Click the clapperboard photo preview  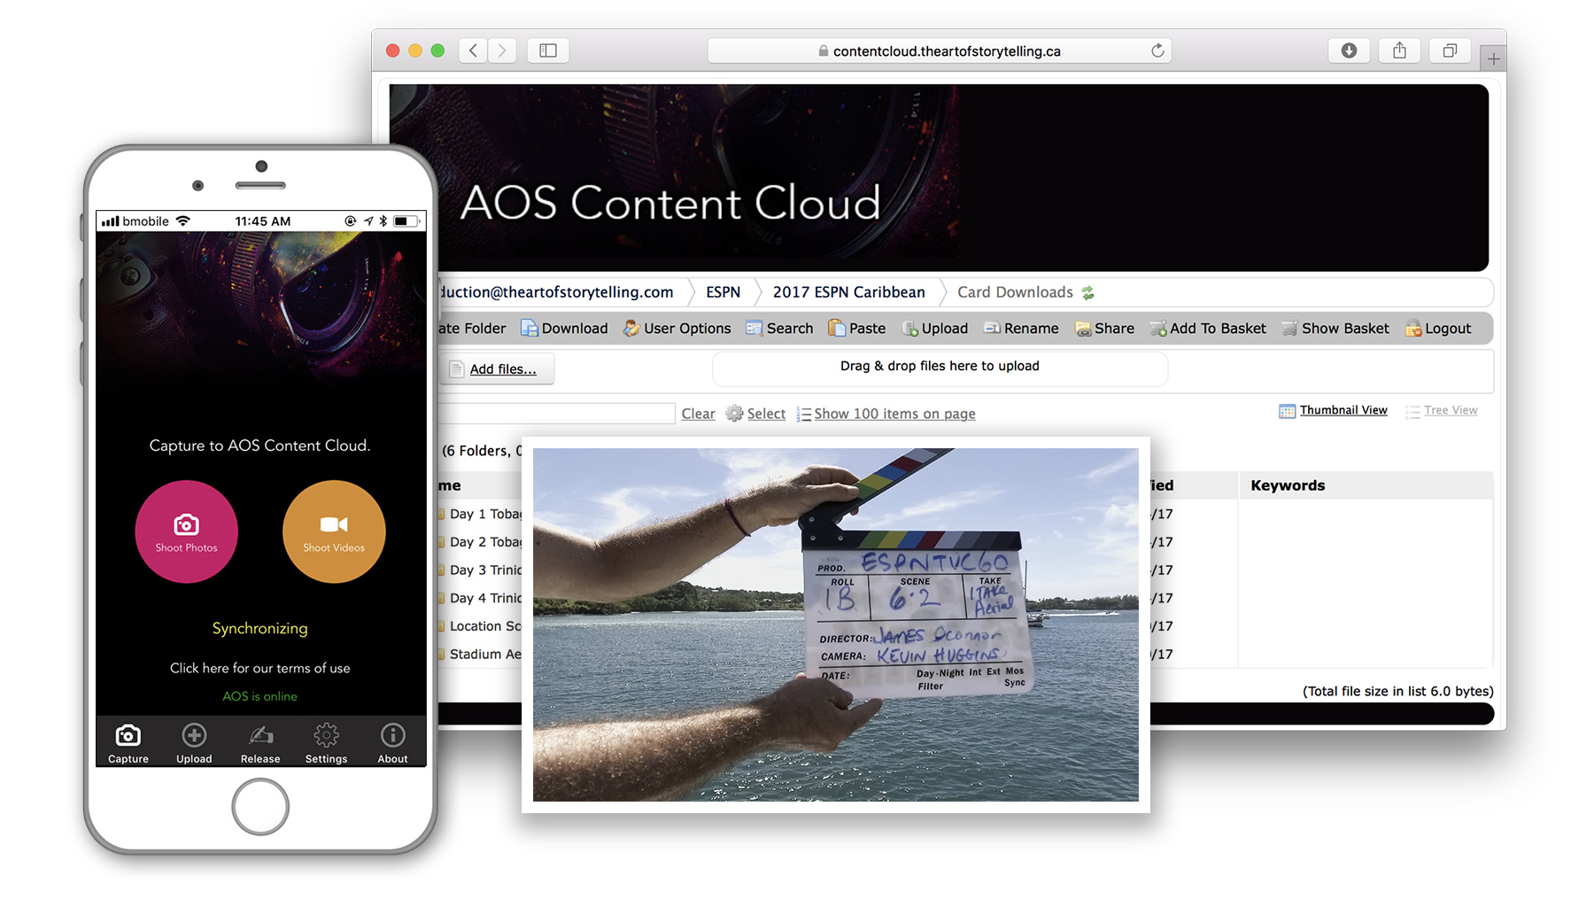[835, 624]
